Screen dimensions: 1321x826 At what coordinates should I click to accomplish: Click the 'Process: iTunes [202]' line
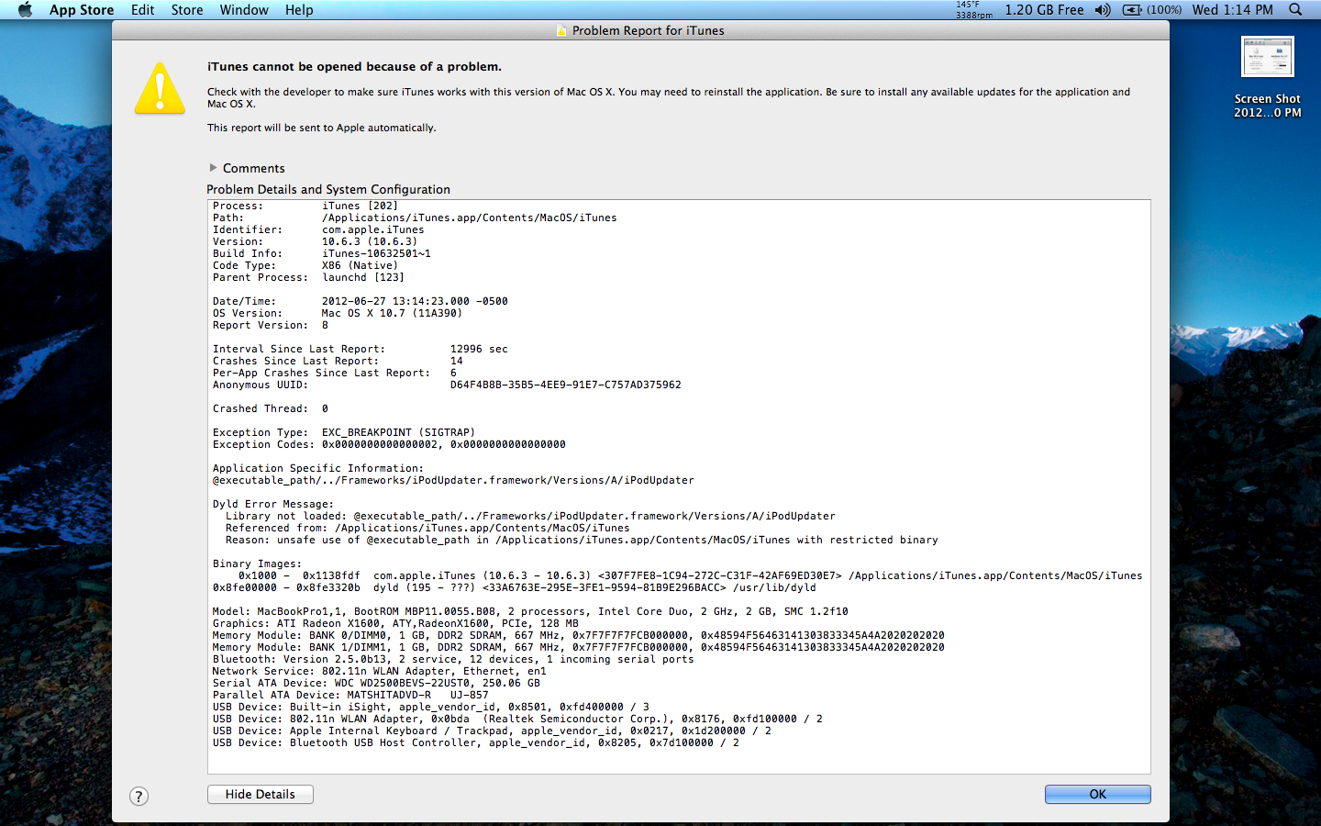[305, 206]
